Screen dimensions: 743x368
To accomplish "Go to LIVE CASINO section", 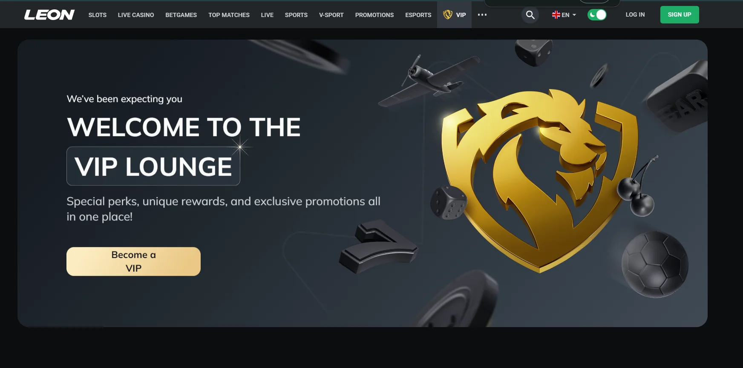I will [136, 15].
